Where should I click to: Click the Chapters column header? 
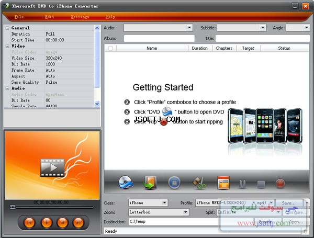[224, 48]
